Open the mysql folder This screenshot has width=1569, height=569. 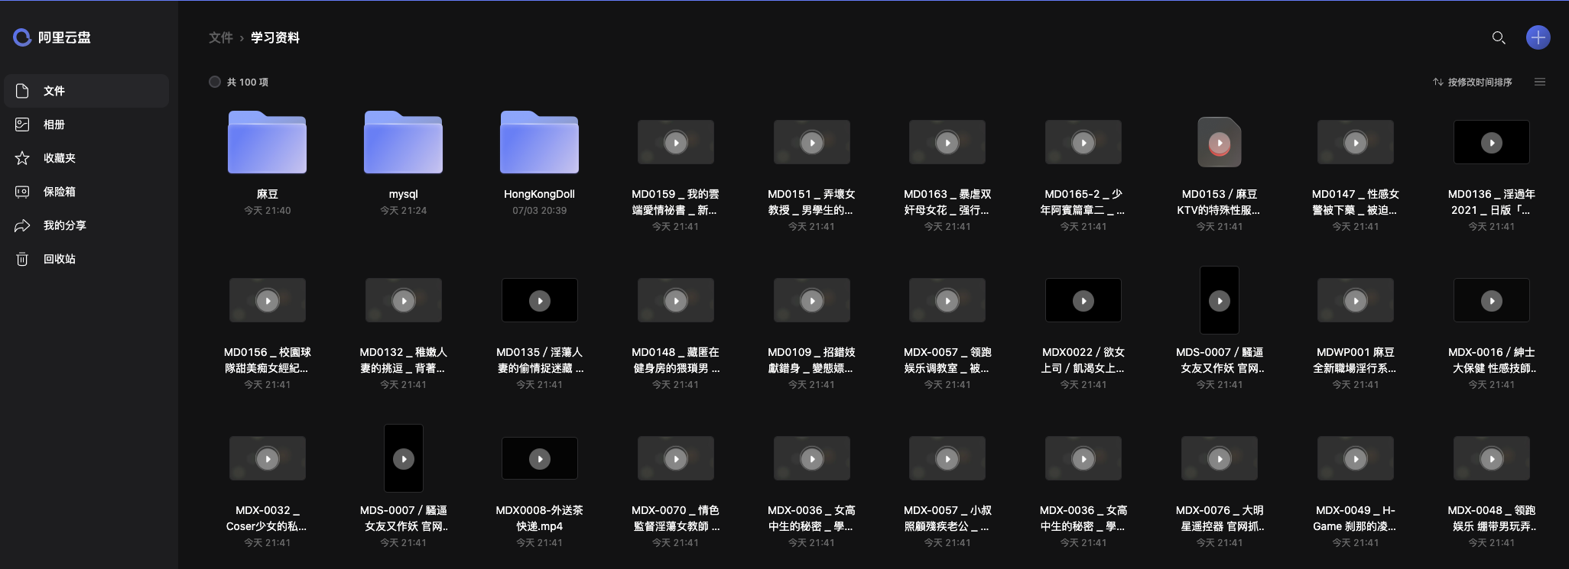(x=404, y=142)
